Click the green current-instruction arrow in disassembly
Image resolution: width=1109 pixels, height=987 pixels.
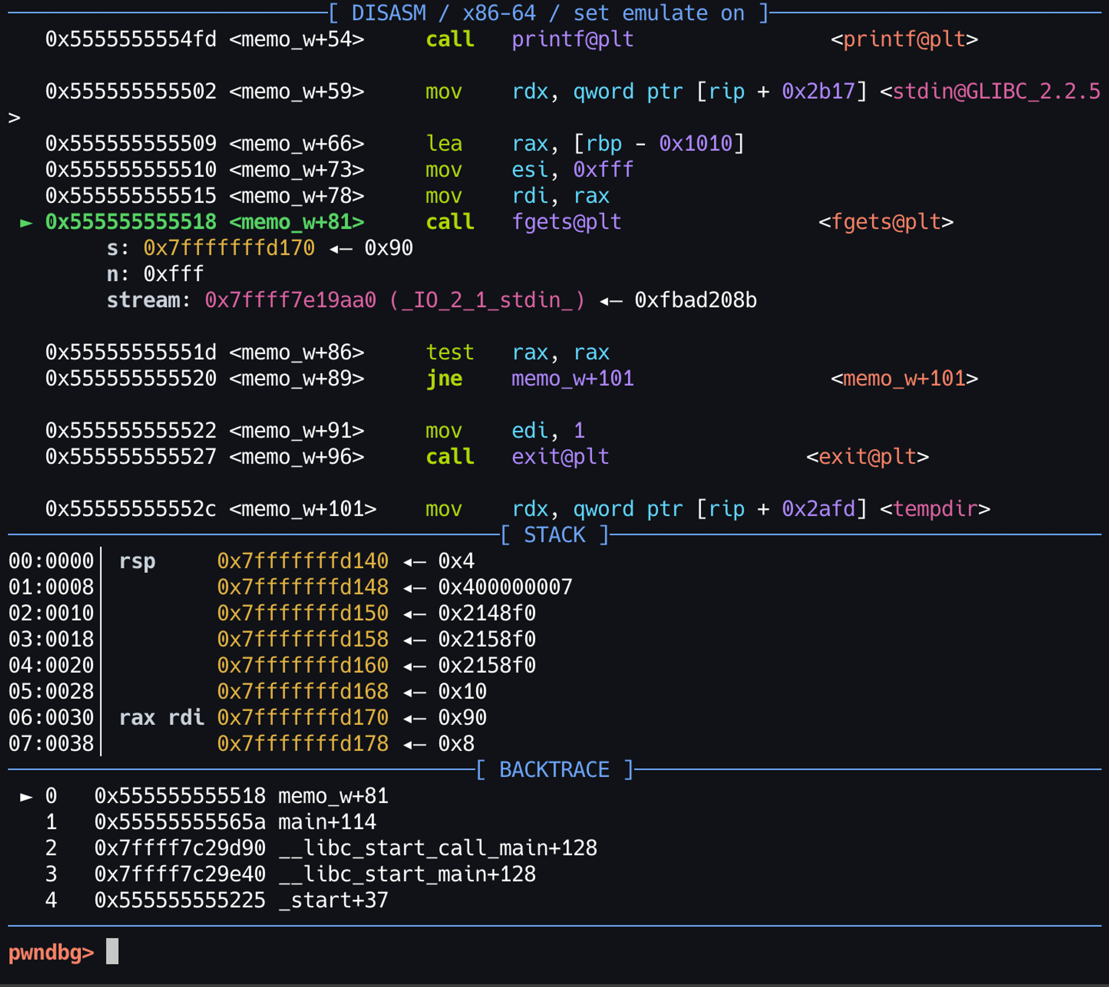(26, 223)
